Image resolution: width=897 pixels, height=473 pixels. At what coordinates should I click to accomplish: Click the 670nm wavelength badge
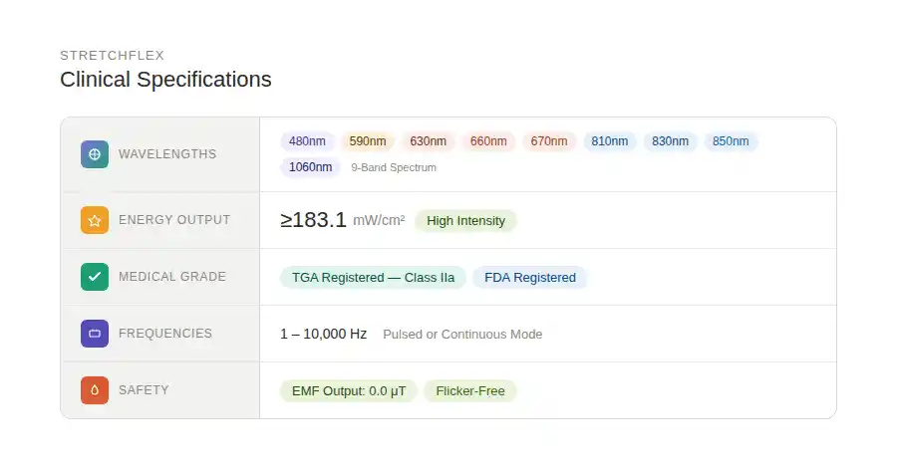(548, 141)
